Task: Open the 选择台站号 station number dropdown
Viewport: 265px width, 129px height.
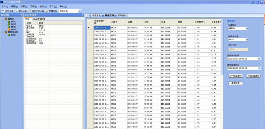Action: (x=247, y=39)
